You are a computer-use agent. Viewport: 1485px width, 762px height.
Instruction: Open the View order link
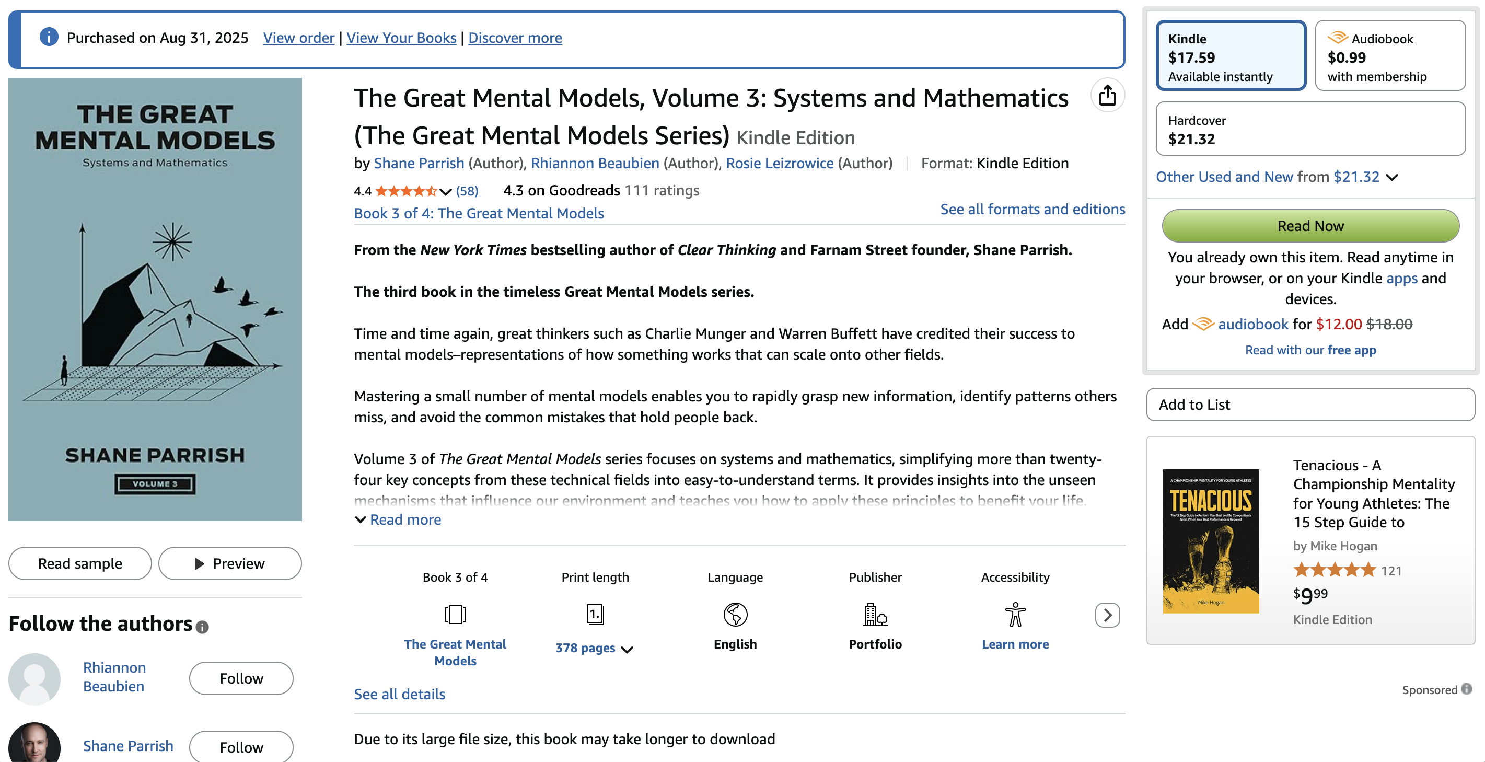298,38
